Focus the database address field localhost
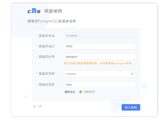The width and height of the screenshot is (167, 120). point(100,36)
